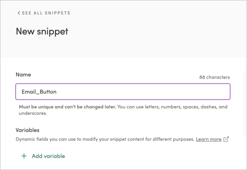Click the plus icon for adding variable

(24, 156)
